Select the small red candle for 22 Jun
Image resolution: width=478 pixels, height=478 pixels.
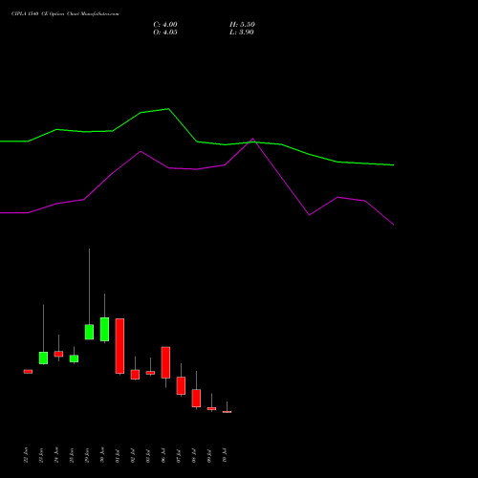[28, 372]
